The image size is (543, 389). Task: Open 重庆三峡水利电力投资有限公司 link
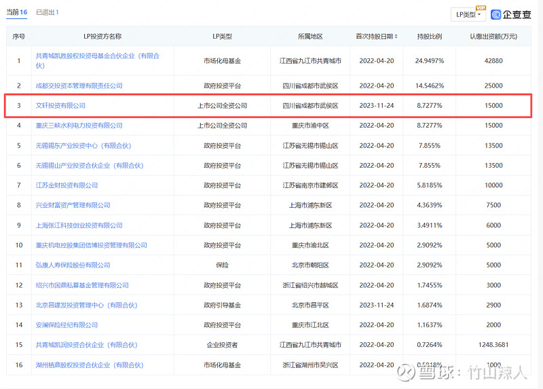[79, 126]
